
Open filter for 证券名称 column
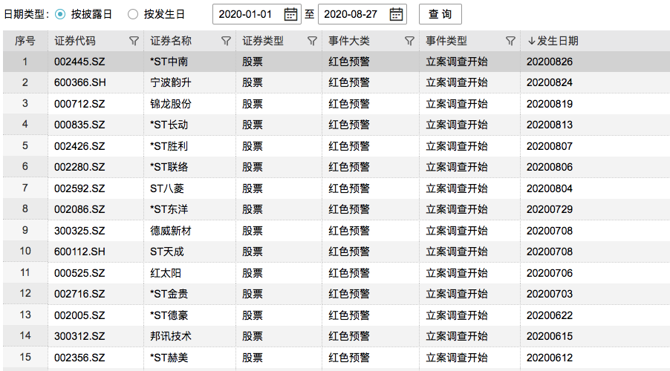[x=226, y=41]
